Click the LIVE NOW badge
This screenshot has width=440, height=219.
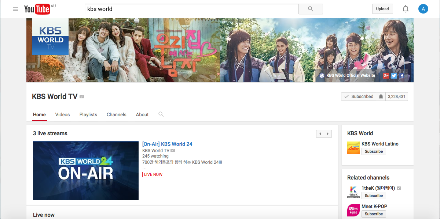tap(153, 174)
